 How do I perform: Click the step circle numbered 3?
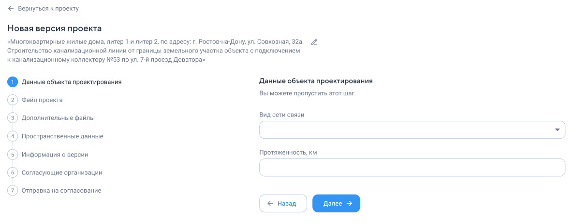tap(13, 118)
